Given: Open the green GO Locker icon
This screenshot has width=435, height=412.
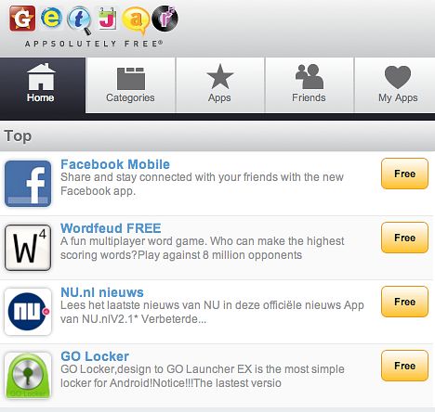Looking at the screenshot, I should pos(28,376).
